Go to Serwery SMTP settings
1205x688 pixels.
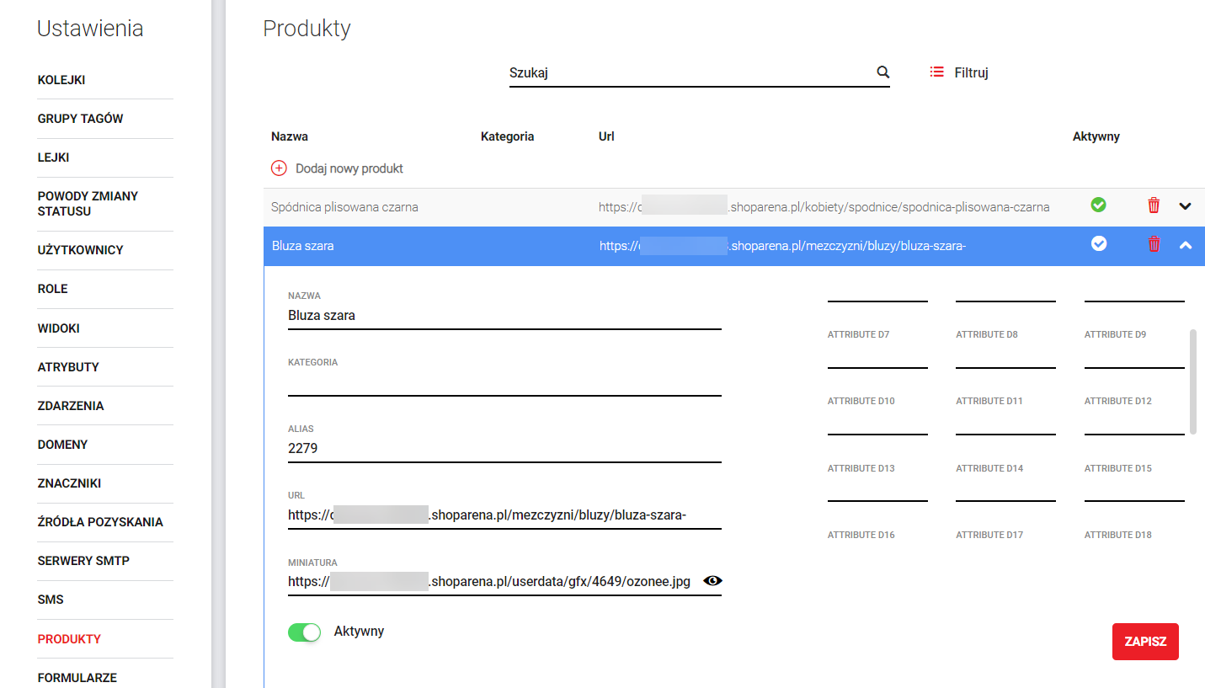[83, 561]
